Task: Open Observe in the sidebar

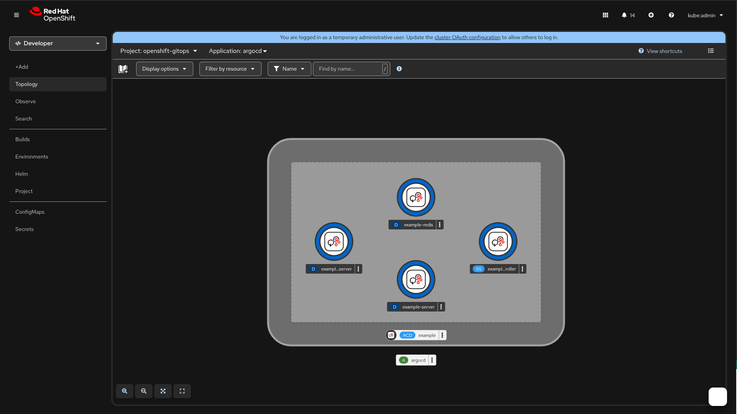Action: 58,101
